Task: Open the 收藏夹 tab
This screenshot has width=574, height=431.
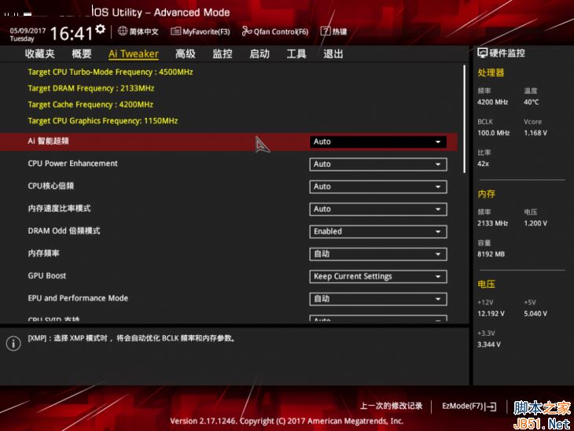Action: (x=39, y=53)
